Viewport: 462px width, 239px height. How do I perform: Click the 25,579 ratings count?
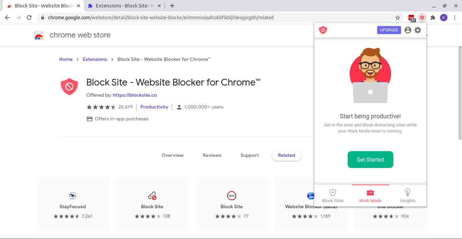(x=125, y=107)
